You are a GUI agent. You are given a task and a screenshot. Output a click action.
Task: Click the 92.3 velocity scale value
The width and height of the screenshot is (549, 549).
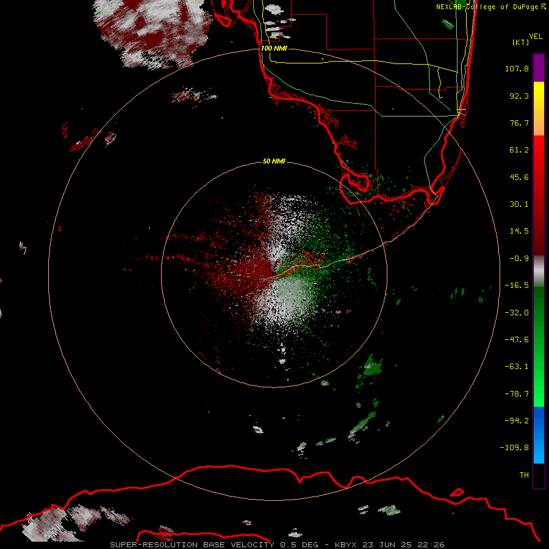tap(519, 96)
